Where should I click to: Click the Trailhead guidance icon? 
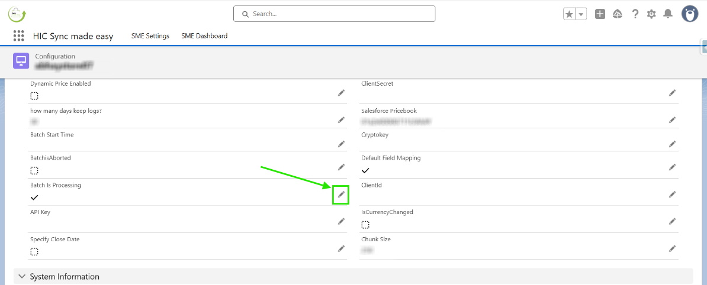pyautogui.click(x=618, y=14)
